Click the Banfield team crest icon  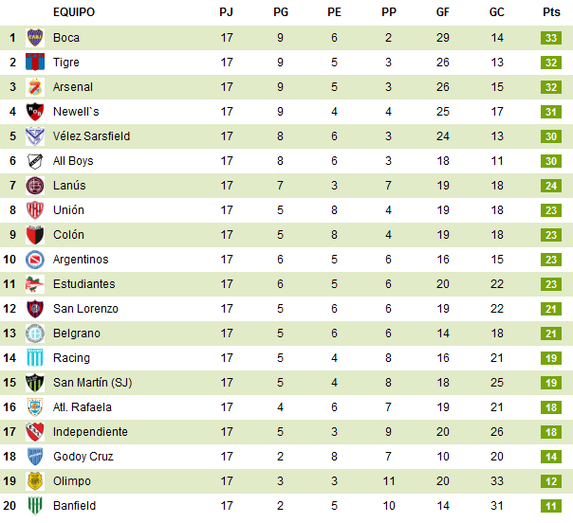pos(35,506)
